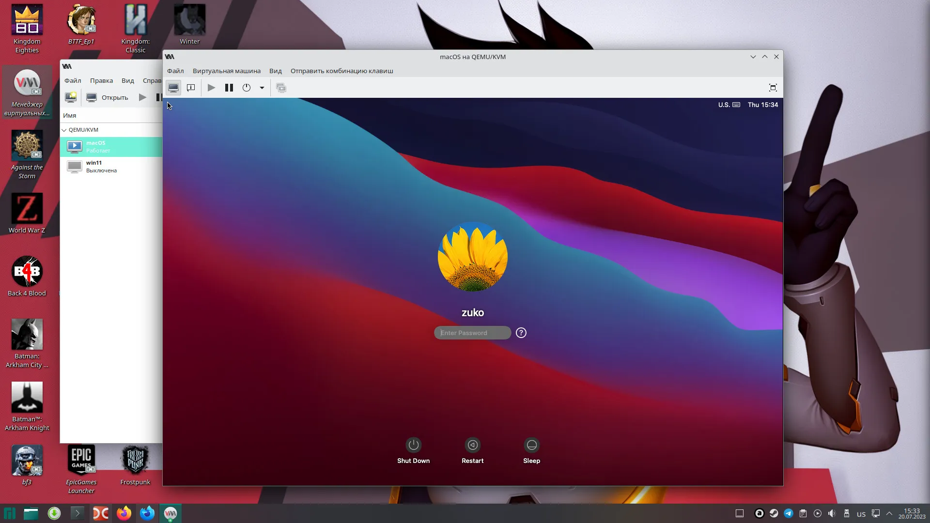Switch to virt-manager taskbar entry
930x523 pixels.
[x=170, y=513]
